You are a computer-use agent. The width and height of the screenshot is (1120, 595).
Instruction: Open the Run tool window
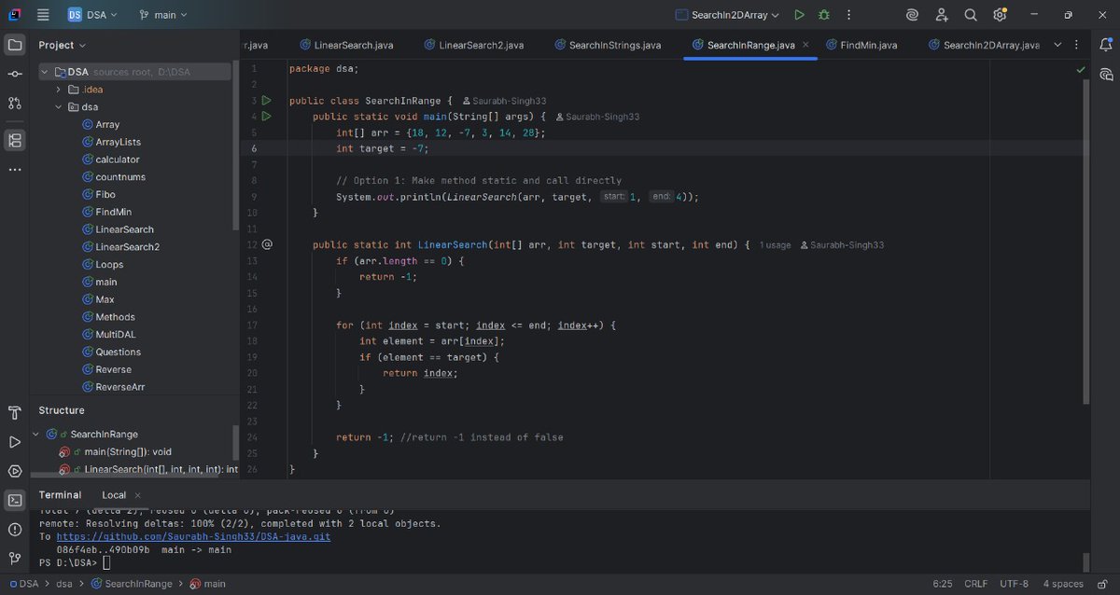coord(15,442)
